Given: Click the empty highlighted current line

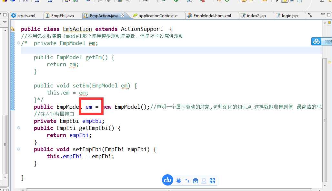Looking at the screenshot, I should [x=171, y=50].
